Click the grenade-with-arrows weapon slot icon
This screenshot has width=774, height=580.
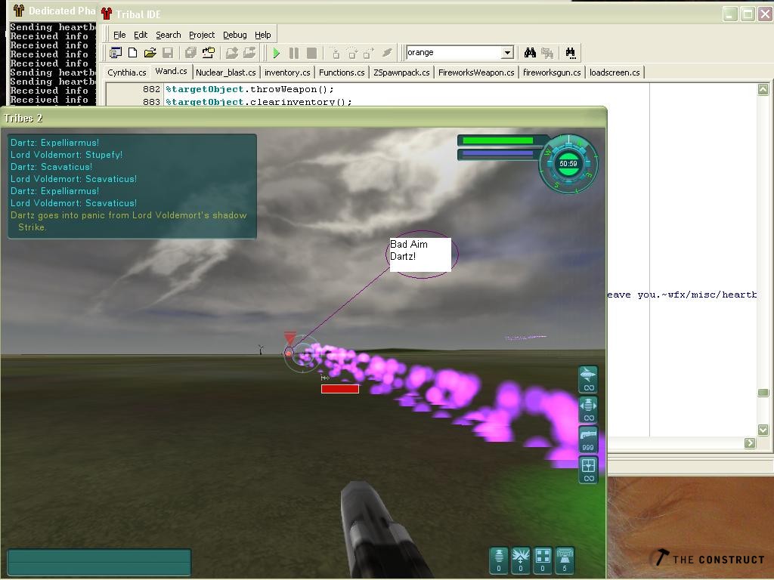tap(588, 410)
